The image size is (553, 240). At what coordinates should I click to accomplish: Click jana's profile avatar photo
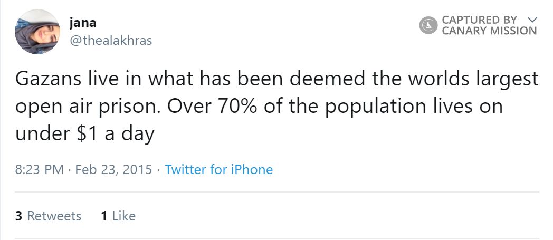[37, 32]
